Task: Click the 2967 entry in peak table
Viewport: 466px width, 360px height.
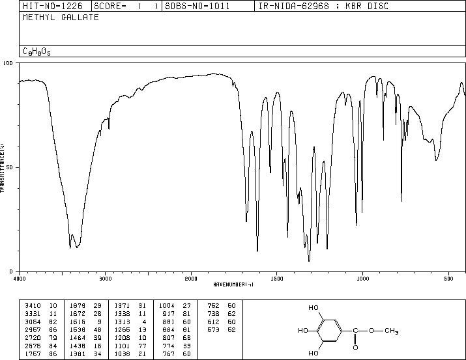Action: (33, 329)
